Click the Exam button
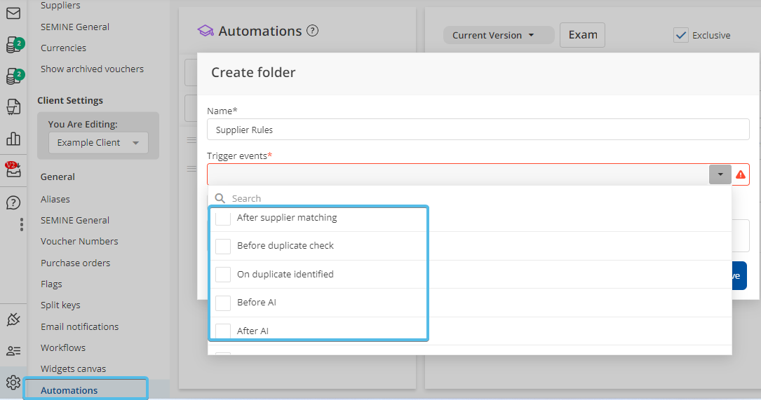The image size is (761, 400). [582, 35]
